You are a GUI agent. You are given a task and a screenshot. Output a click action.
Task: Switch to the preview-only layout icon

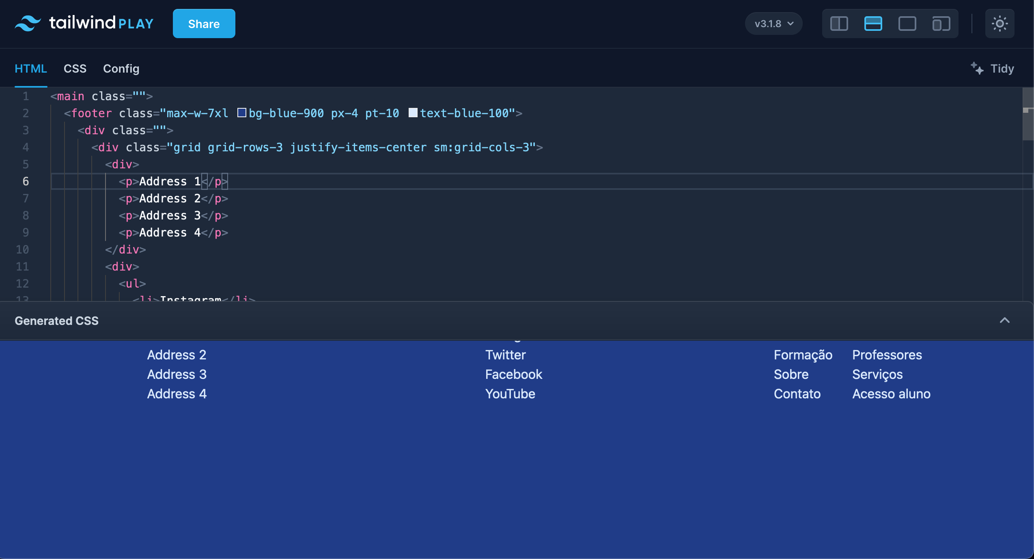[907, 24]
